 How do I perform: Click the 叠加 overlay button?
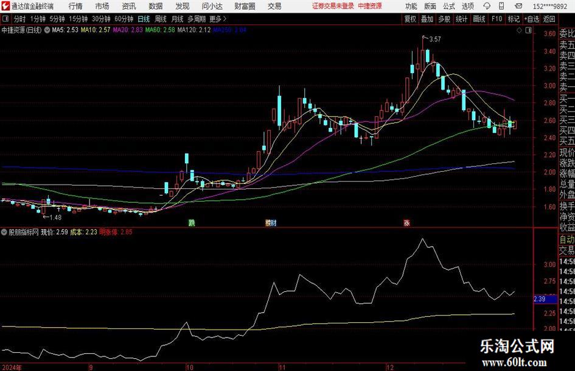427,19
